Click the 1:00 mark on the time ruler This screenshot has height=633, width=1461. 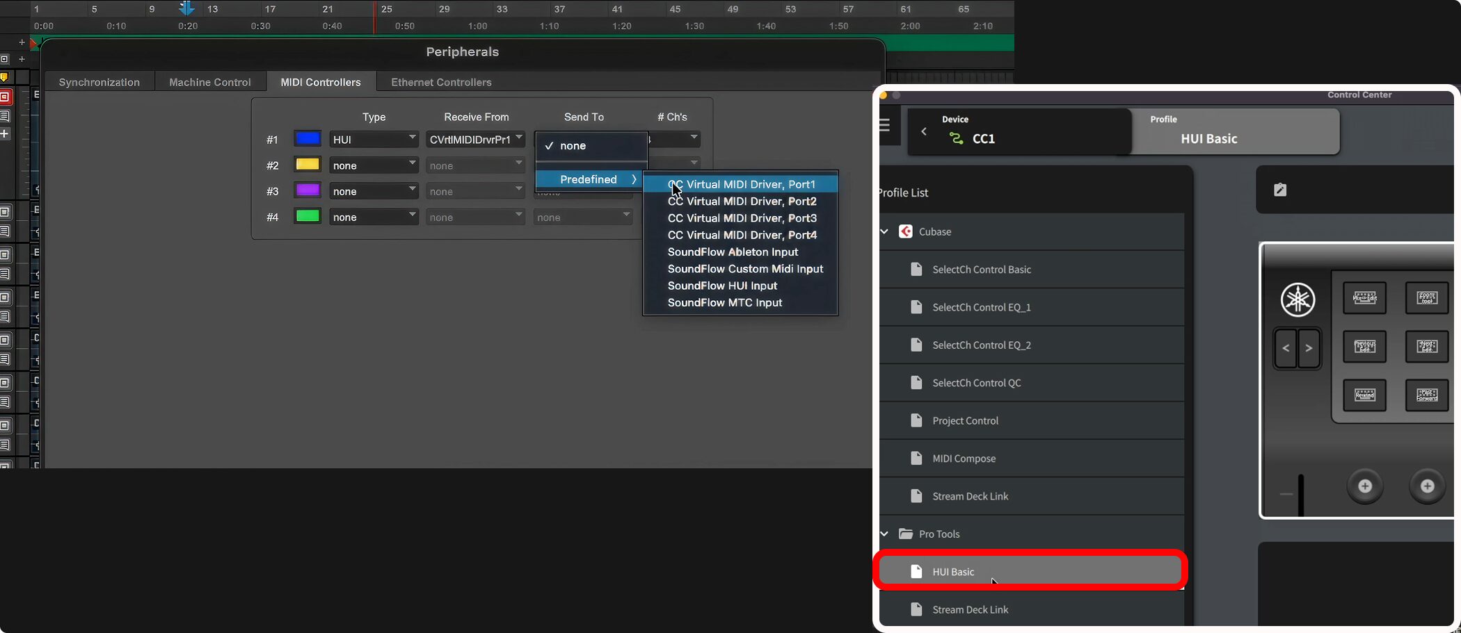pos(477,26)
